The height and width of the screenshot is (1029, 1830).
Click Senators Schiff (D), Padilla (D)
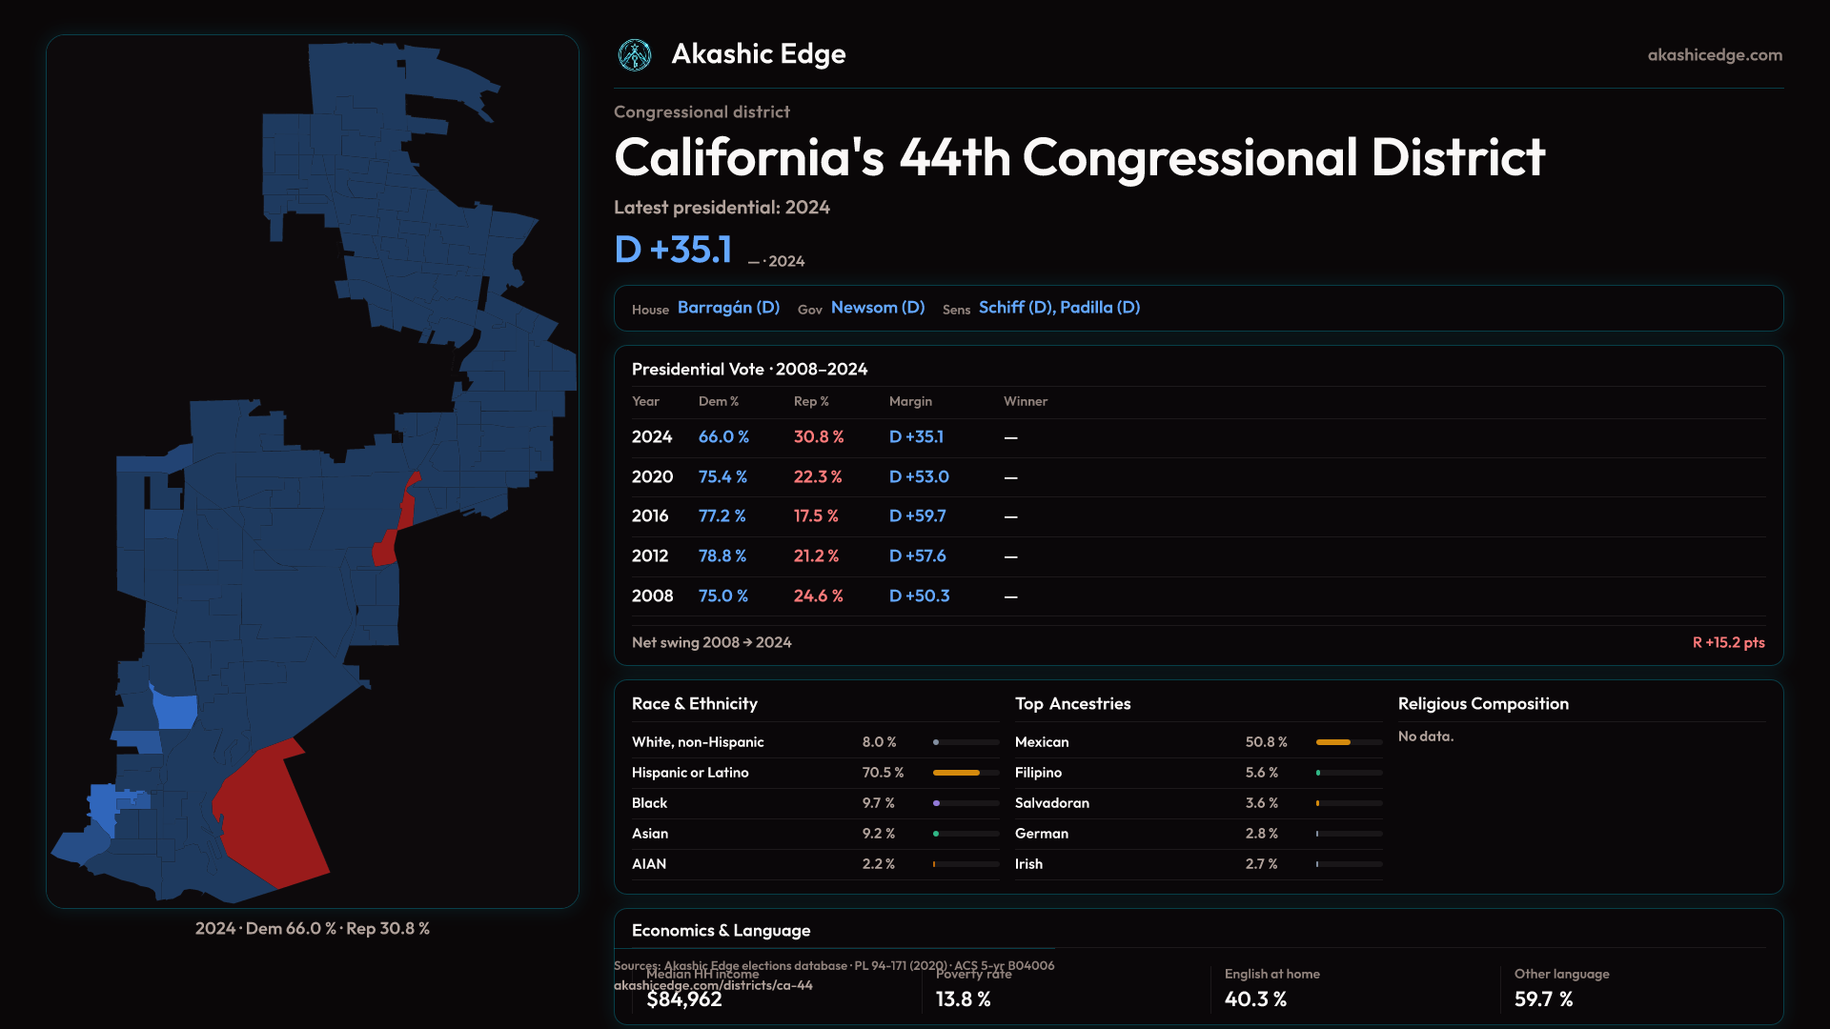(x=1059, y=308)
